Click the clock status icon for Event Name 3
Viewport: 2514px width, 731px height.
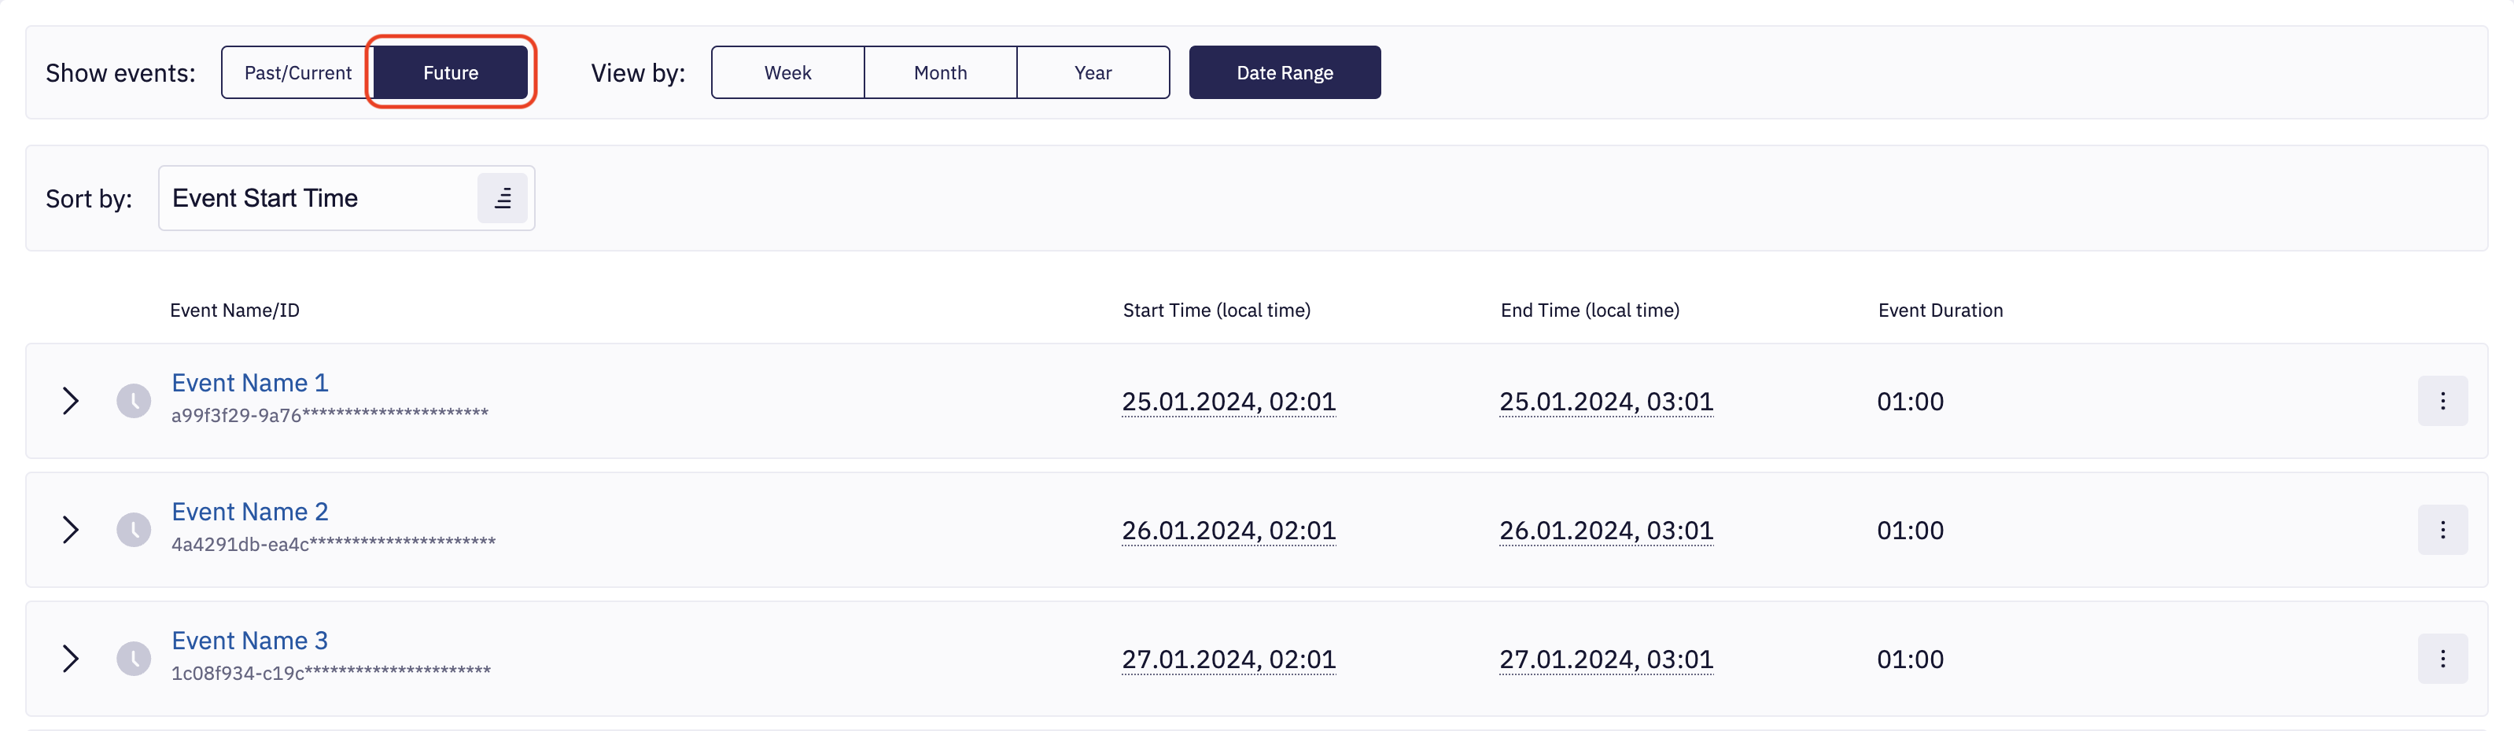(x=134, y=659)
